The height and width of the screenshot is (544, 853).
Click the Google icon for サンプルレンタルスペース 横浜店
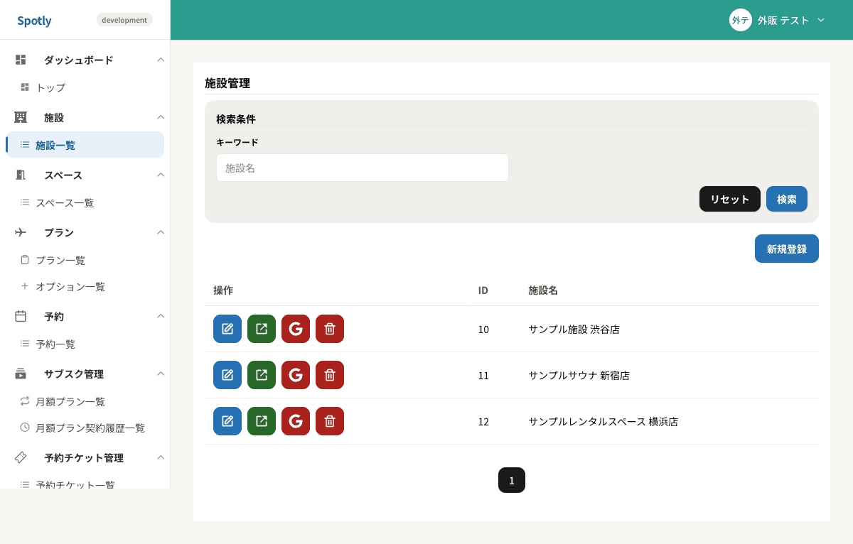[x=296, y=421]
